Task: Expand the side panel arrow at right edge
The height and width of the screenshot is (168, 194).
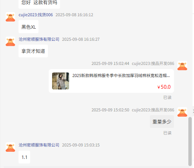Action: point(193,111)
